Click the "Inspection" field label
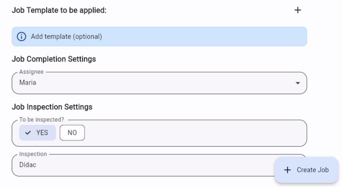 tap(33, 154)
